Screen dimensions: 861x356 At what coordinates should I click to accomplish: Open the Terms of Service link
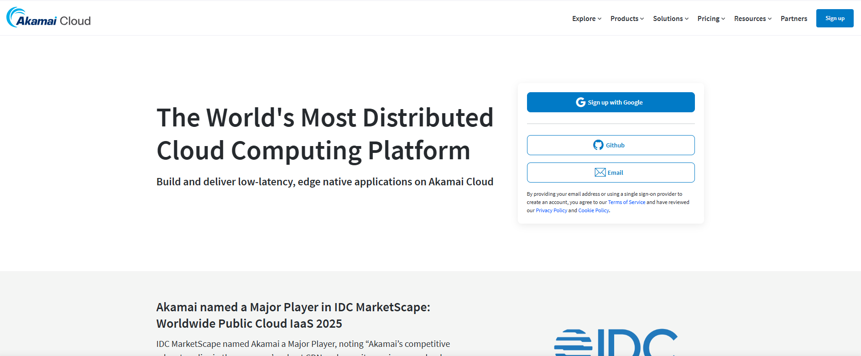[x=626, y=202]
